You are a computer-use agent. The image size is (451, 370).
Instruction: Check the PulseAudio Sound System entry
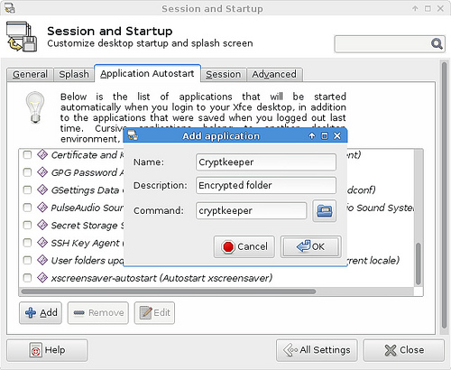click(27, 208)
